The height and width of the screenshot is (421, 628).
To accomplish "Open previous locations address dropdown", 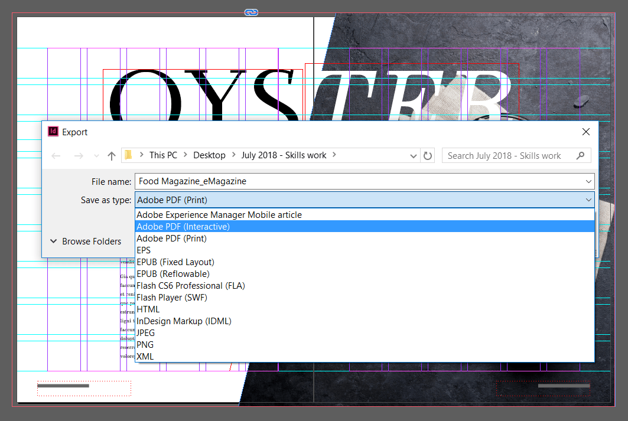I will pyautogui.click(x=414, y=156).
